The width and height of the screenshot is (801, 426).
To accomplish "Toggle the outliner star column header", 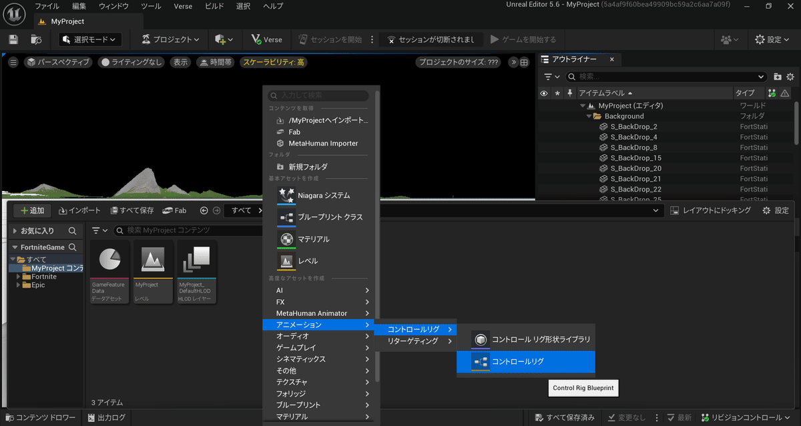I will pos(557,93).
